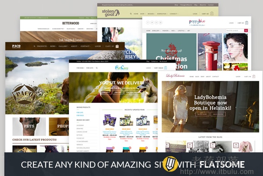
Task: Click the FOR DOGS button on PetCare banner
Action: point(106,92)
